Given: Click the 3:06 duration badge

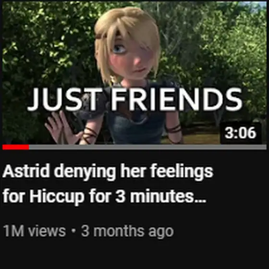Looking at the screenshot, I should coord(241,133).
